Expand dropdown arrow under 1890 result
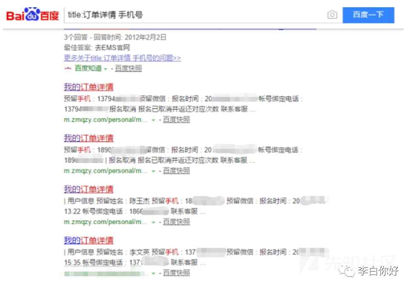Image resolution: width=412 pixels, height=289 pixels. pos(154,171)
